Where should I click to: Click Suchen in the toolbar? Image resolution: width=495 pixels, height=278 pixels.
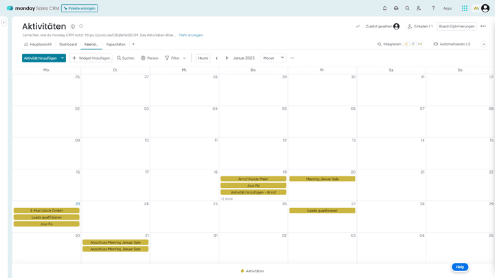[126, 58]
